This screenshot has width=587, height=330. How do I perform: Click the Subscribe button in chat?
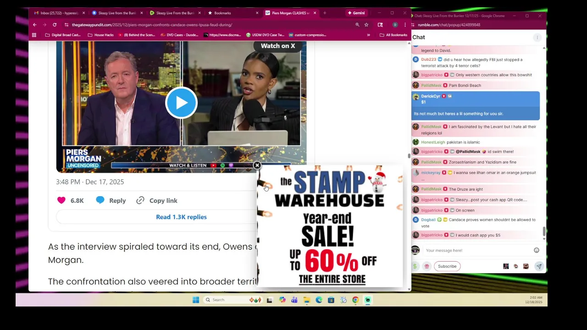[447, 266]
